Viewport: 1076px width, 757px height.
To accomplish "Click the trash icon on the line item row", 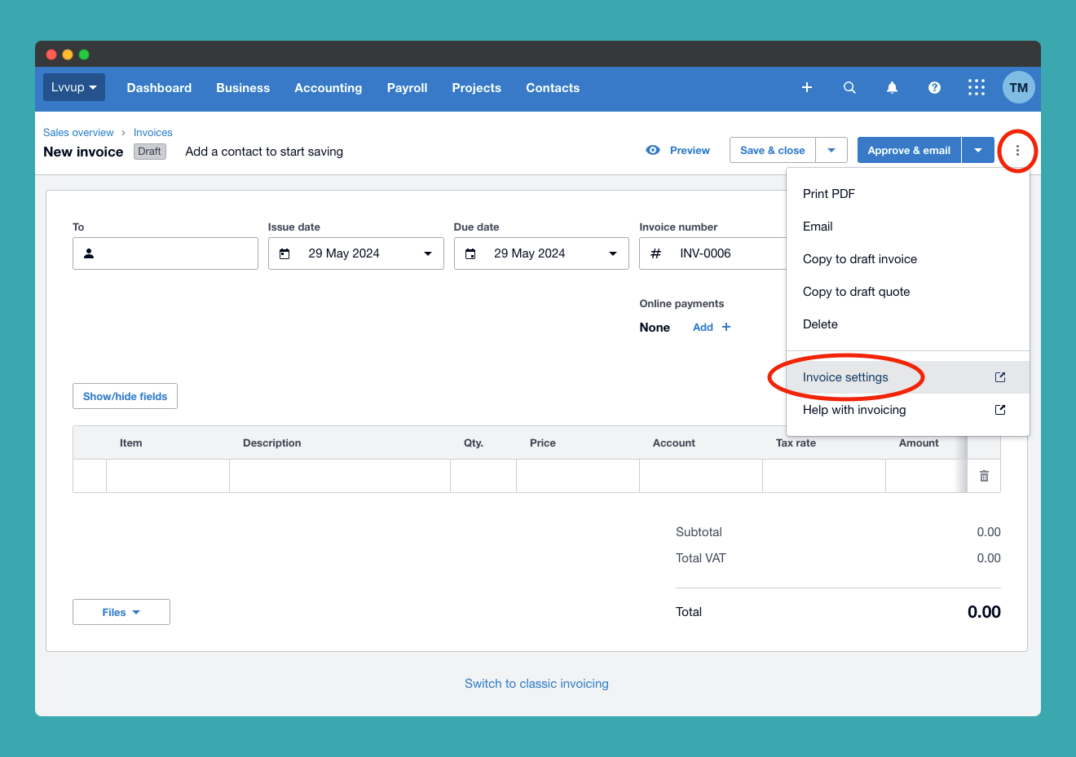I will click(984, 475).
